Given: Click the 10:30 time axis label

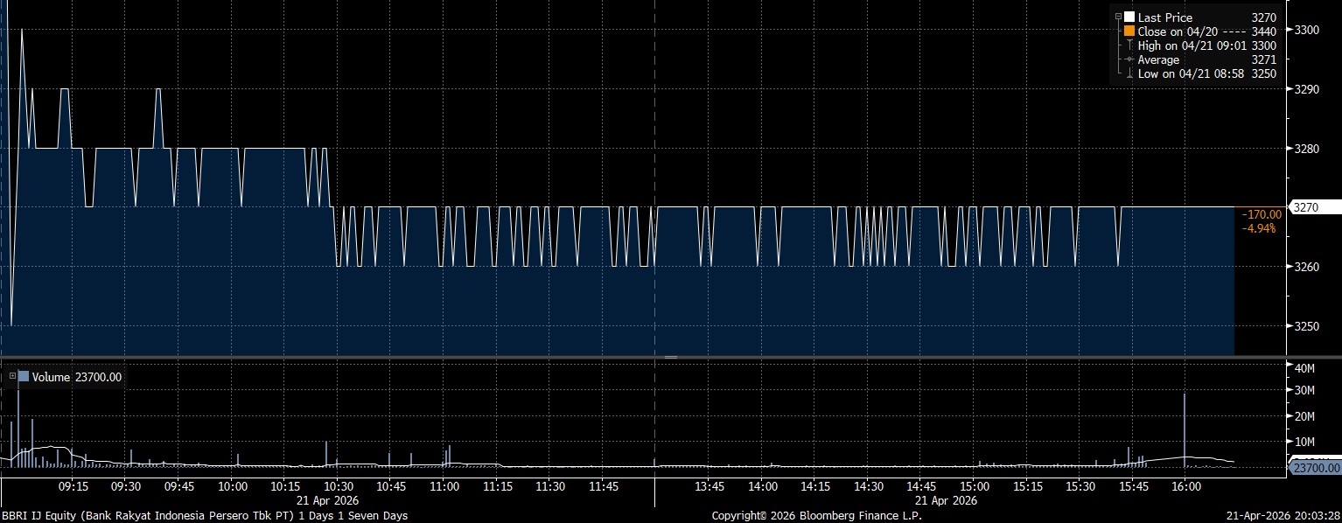Looking at the screenshot, I should coord(339,486).
